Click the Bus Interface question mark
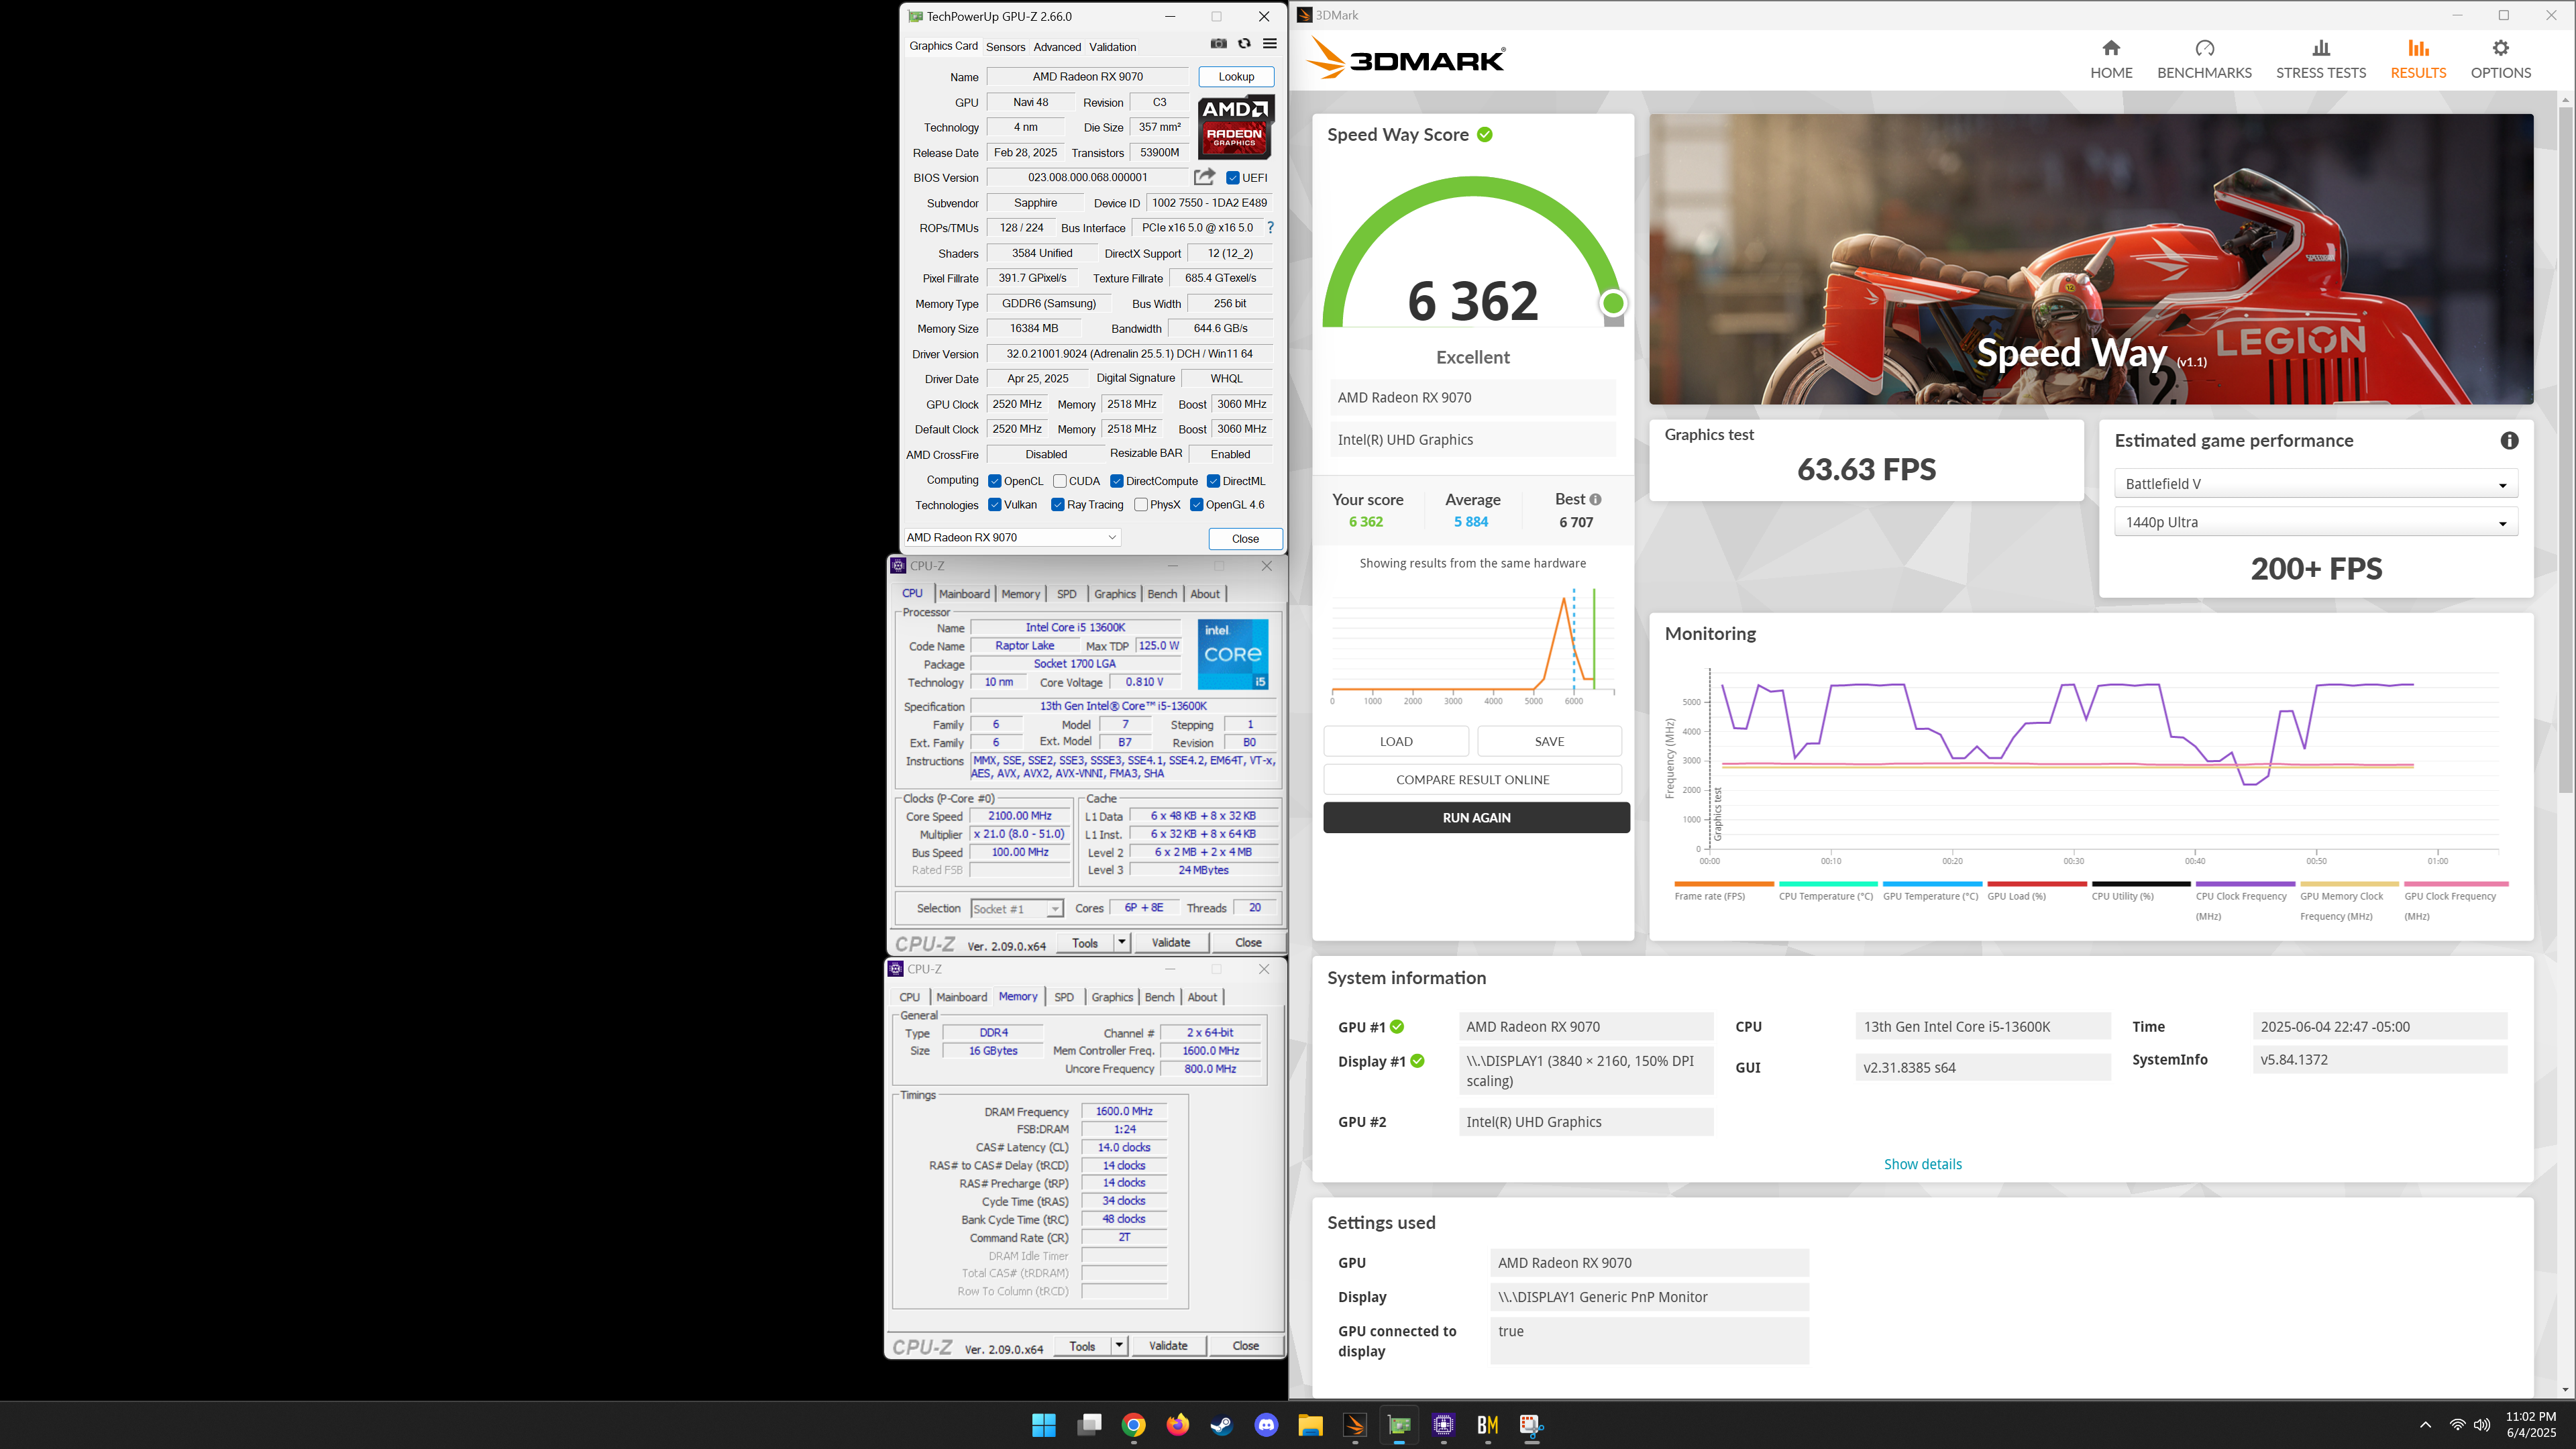Screen dimensions: 2576x1449 pyautogui.click(x=1270, y=228)
